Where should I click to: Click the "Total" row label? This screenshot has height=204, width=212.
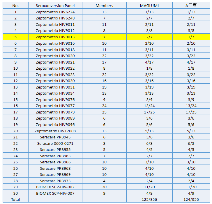pos(15,199)
